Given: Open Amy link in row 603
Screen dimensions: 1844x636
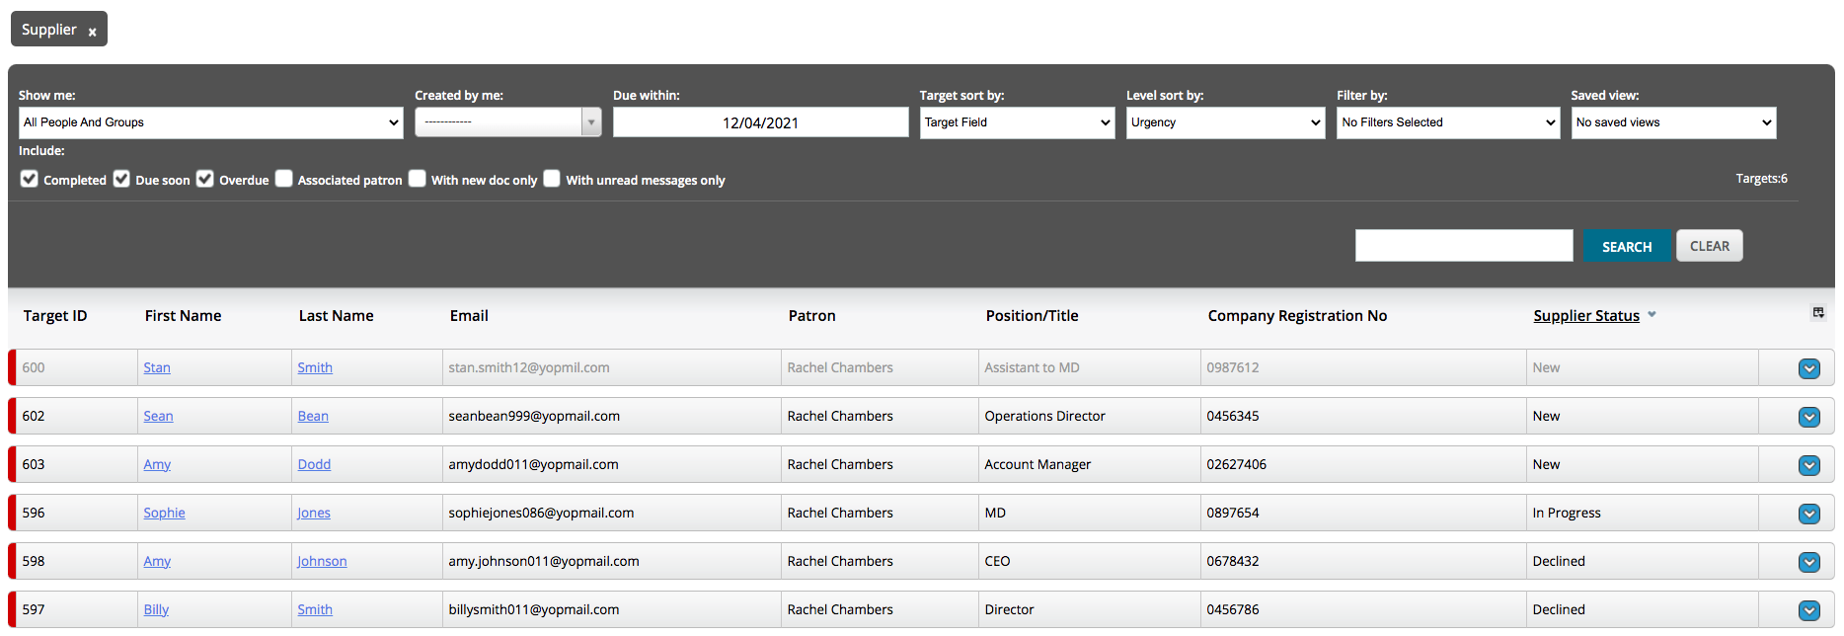Looking at the screenshot, I should click(x=157, y=464).
